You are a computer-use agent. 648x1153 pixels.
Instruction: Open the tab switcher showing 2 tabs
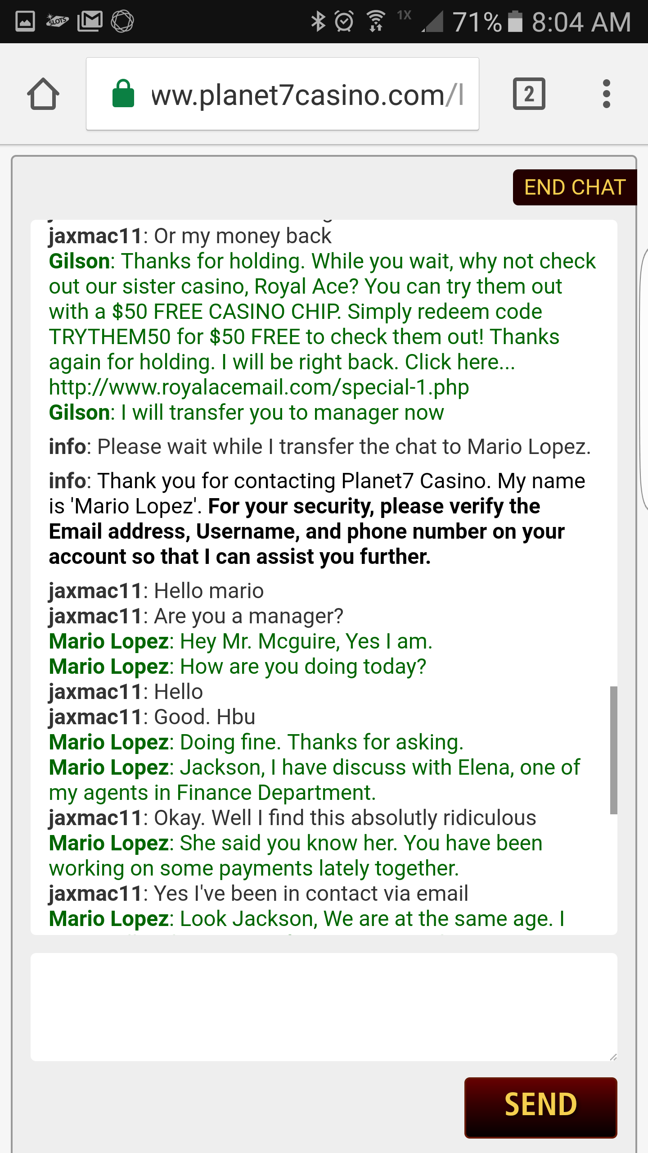529,94
